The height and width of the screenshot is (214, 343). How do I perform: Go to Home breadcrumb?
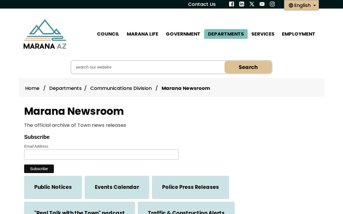[32, 88]
